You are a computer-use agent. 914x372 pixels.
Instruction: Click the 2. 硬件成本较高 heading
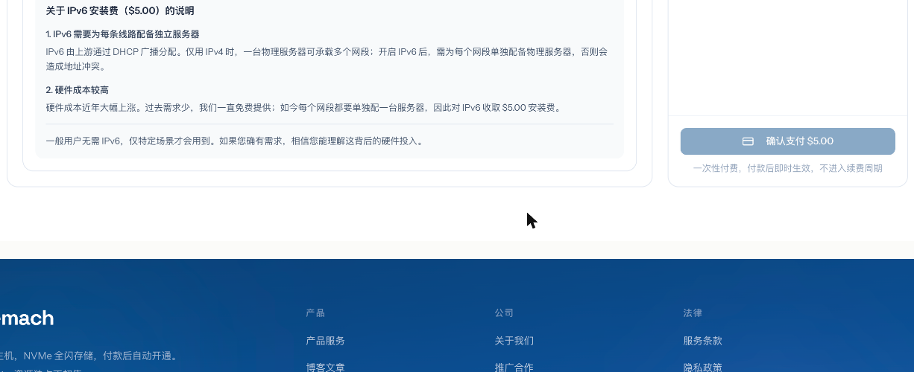pyautogui.click(x=77, y=90)
